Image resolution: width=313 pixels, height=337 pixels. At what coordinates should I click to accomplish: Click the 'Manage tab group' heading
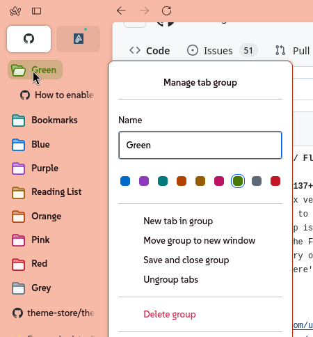(200, 82)
